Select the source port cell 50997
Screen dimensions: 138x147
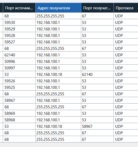pyautogui.click(x=19, y=68)
